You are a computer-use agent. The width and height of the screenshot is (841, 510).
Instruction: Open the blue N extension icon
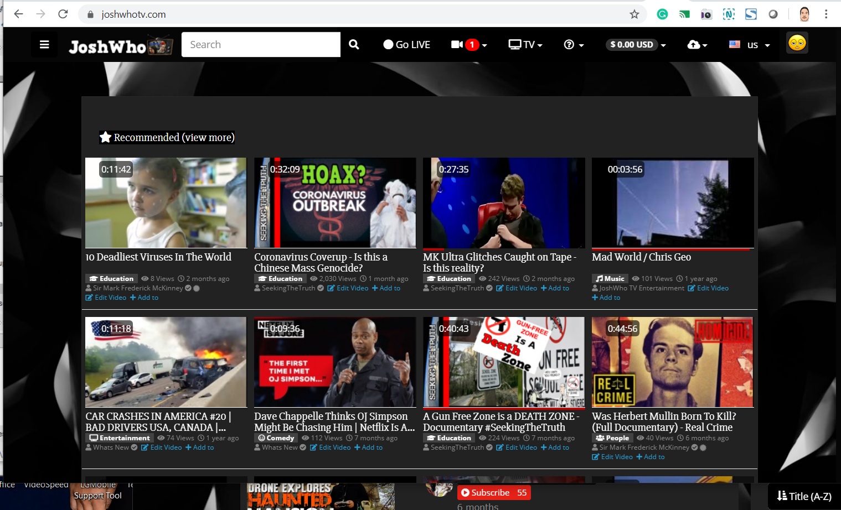729,14
